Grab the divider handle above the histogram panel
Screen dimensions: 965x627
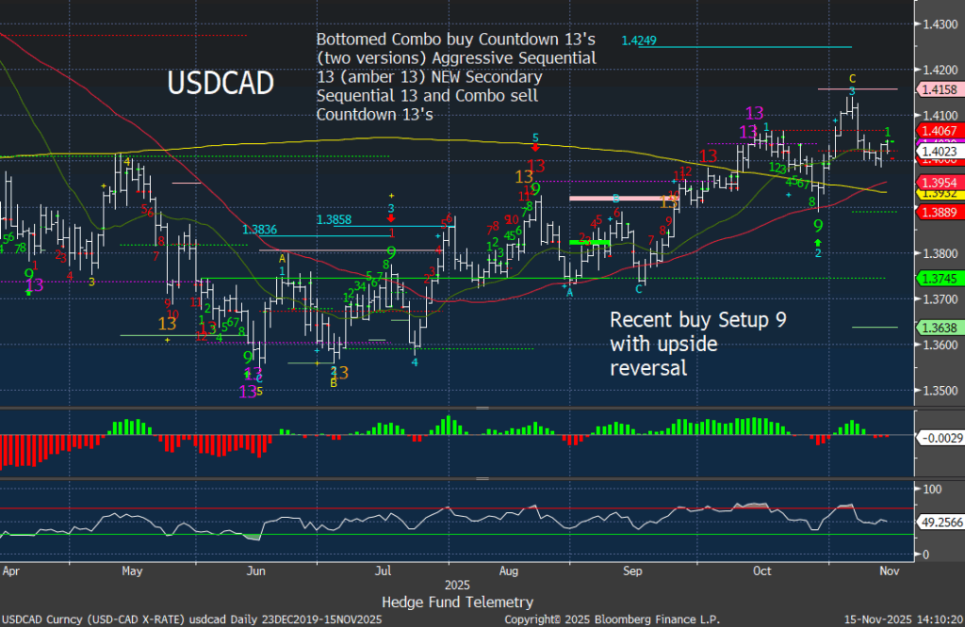(x=482, y=409)
